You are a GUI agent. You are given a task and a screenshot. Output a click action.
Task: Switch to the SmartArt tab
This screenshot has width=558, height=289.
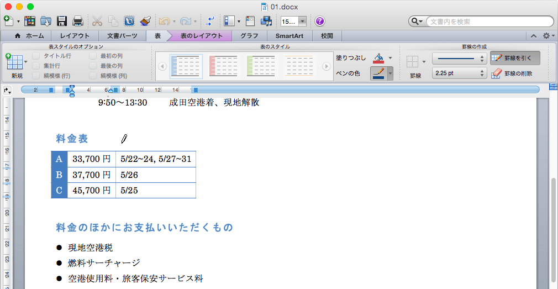pos(289,35)
